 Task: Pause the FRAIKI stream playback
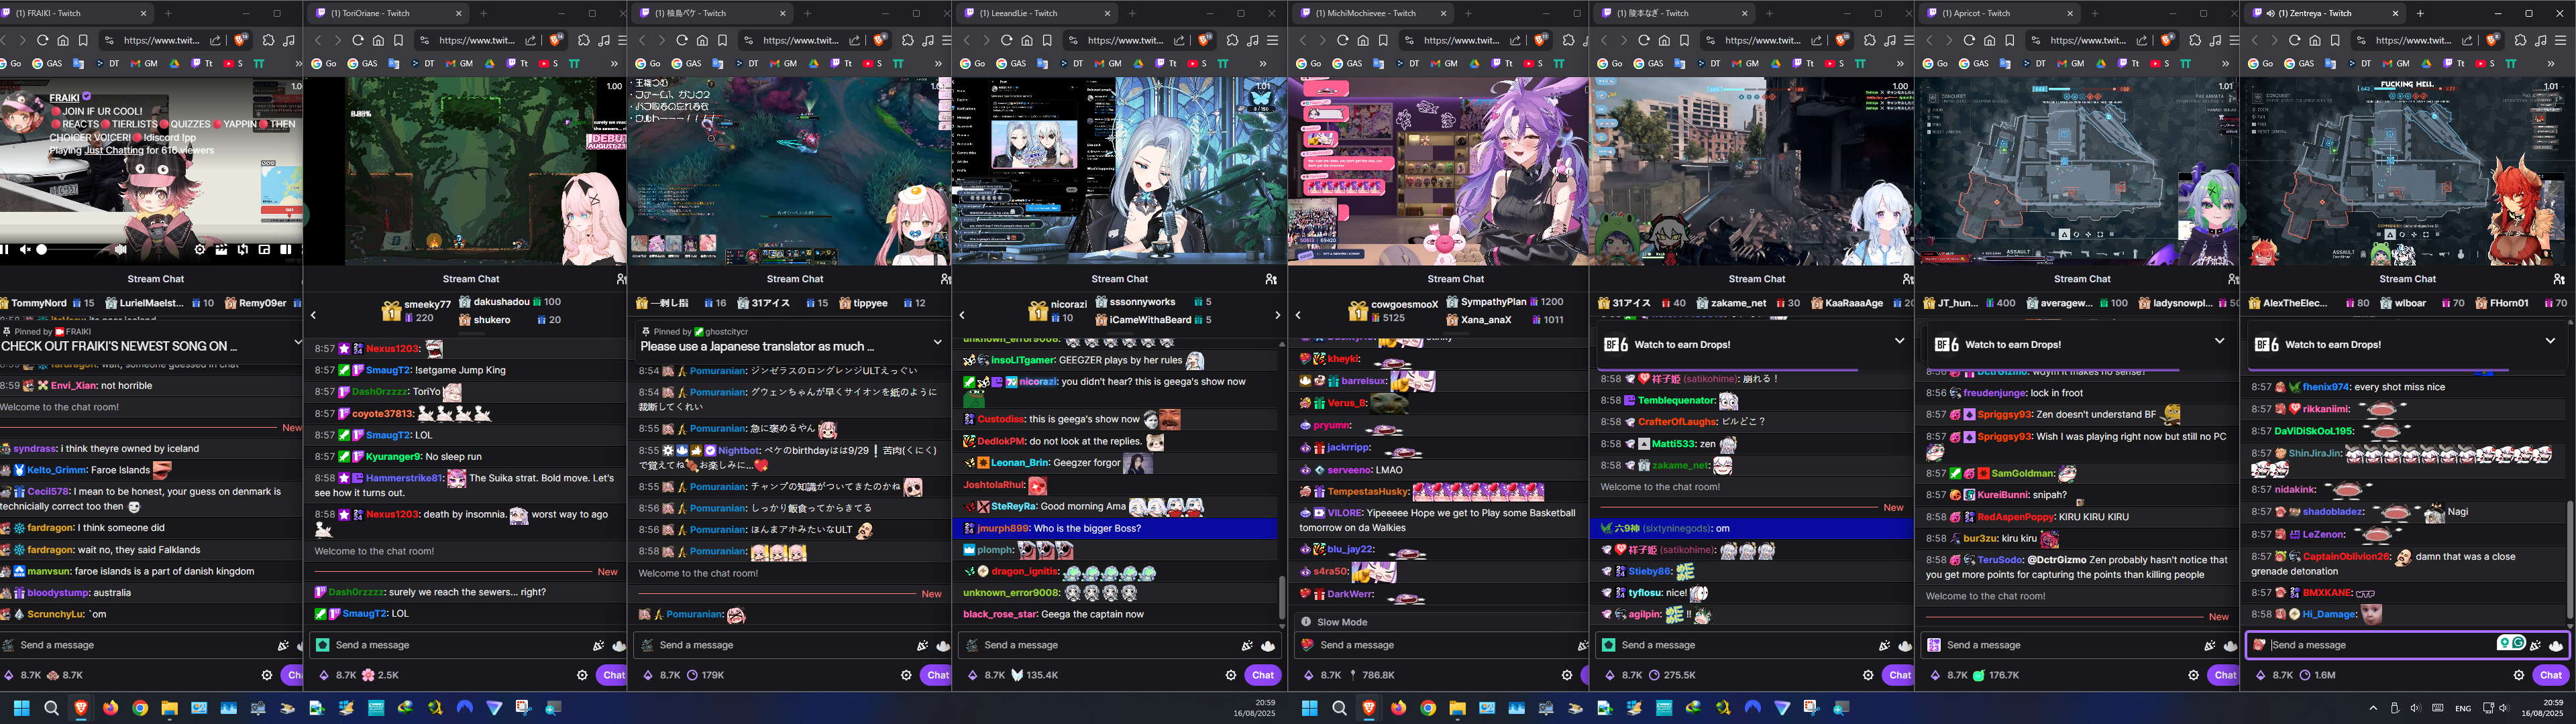tap(5, 250)
